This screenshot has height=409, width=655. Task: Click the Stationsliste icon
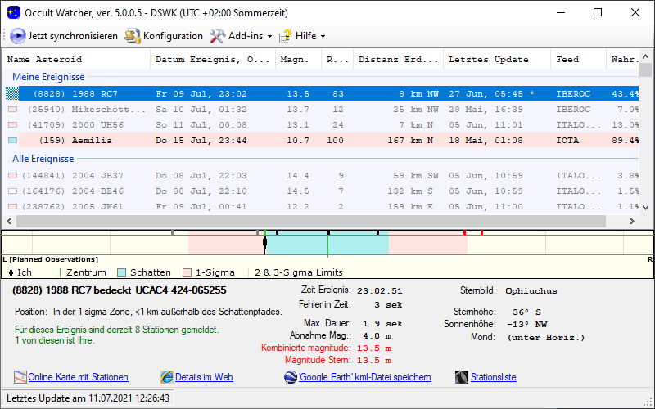461,377
